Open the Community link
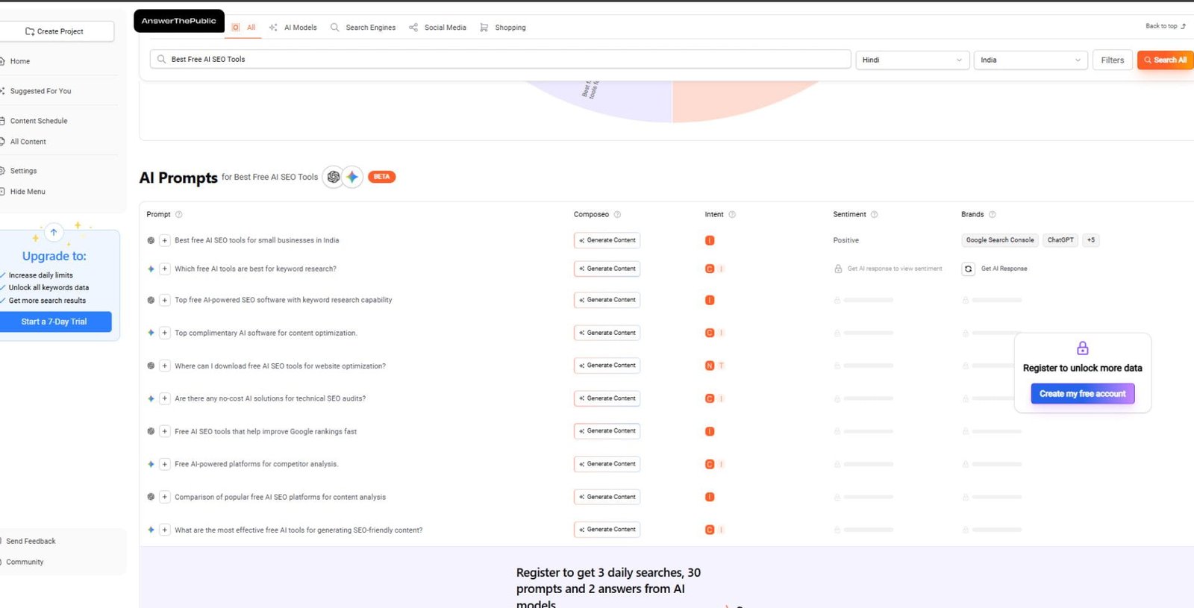This screenshot has width=1194, height=608. [24, 562]
